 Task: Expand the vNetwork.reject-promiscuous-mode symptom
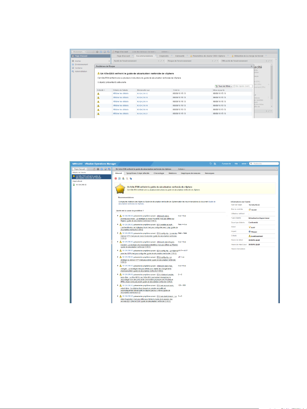[117, 216]
